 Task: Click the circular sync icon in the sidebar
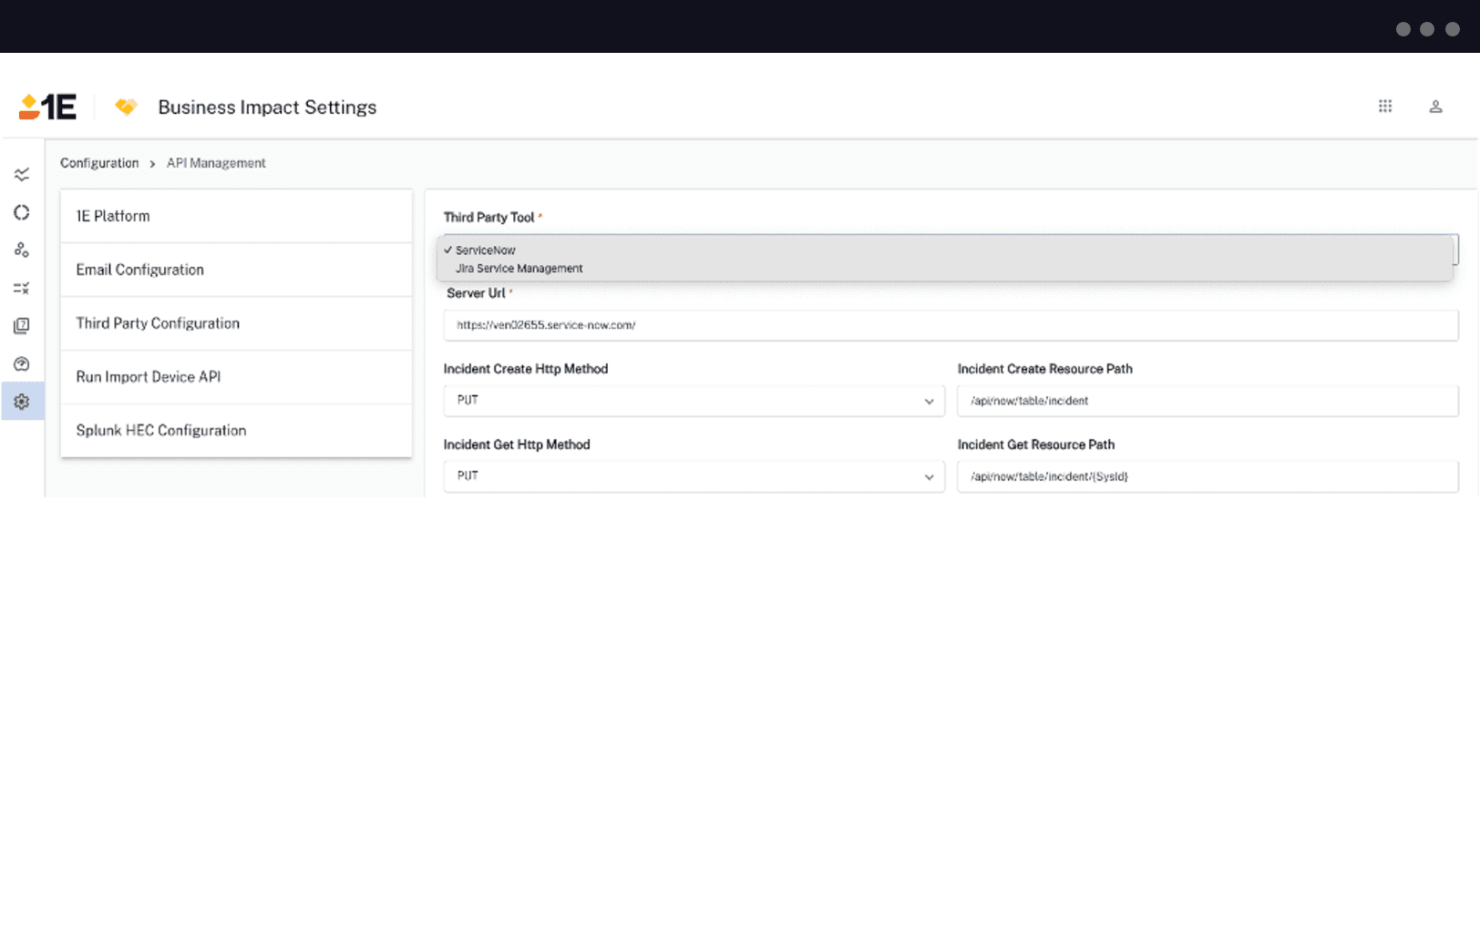click(x=22, y=212)
